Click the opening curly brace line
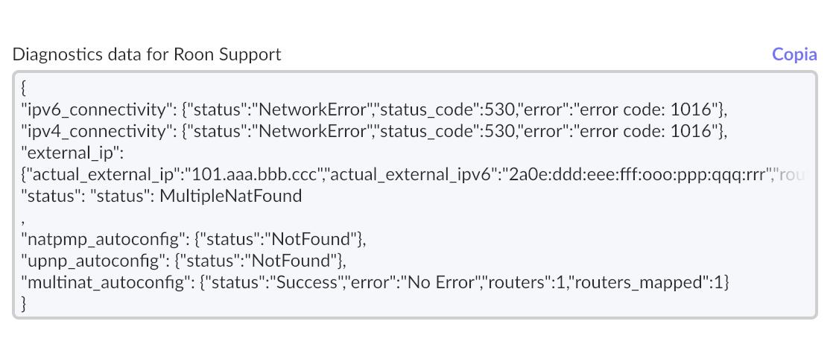This screenshot has height=359, width=836. click(24, 88)
